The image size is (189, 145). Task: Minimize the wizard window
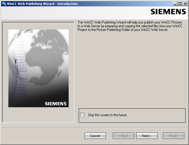point(175,4)
